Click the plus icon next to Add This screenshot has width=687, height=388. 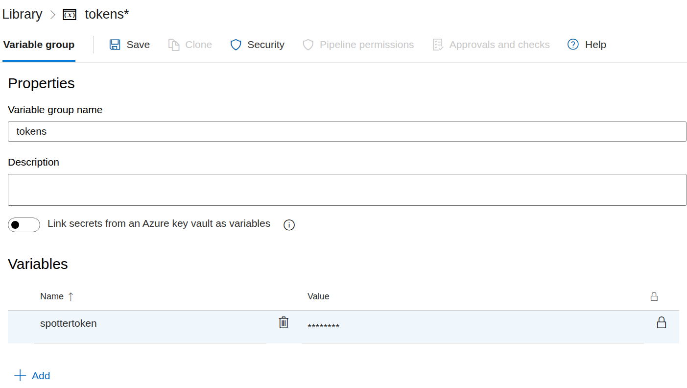tap(20, 376)
